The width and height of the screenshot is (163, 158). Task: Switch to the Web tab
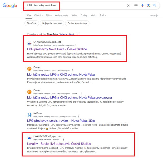(x=93, y=15)
